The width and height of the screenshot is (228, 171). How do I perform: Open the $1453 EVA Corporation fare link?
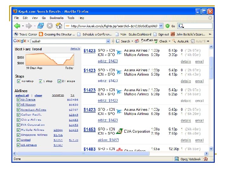[x=89, y=130]
